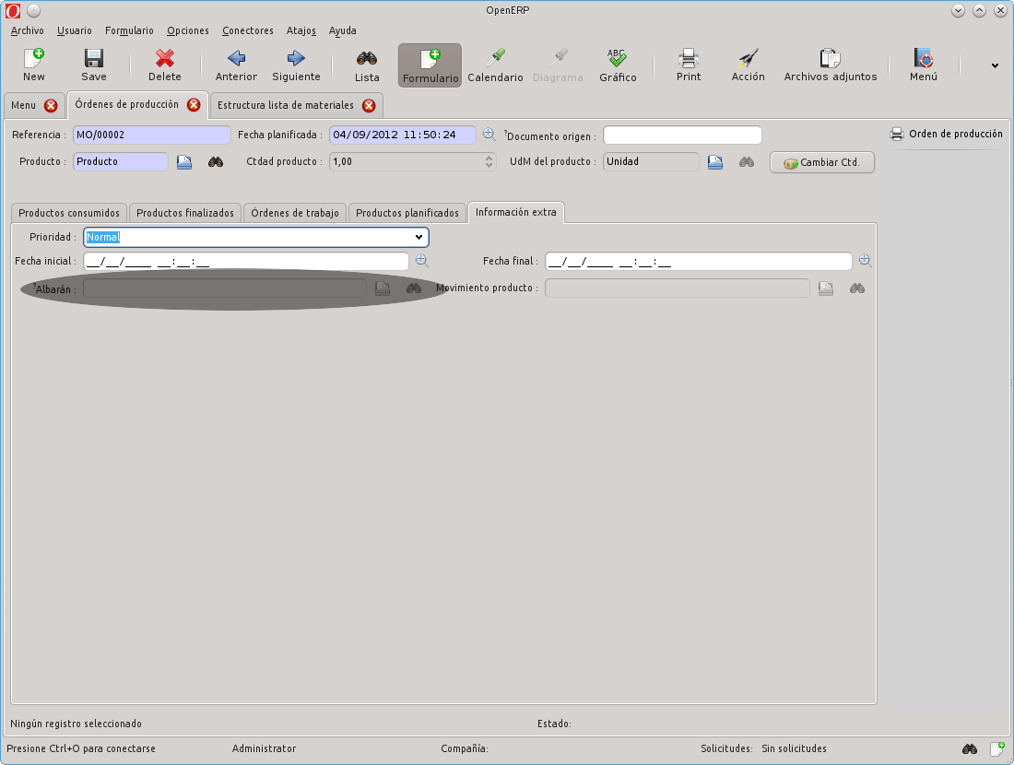Open the Formulario menu
Image resolution: width=1014 pixels, height=765 pixels.
129,30
